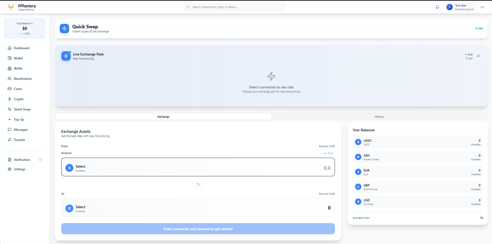Image resolution: width=492 pixels, height=244 pixels.
Task: Swap From and To currencies arrows
Action: coord(198,184)
